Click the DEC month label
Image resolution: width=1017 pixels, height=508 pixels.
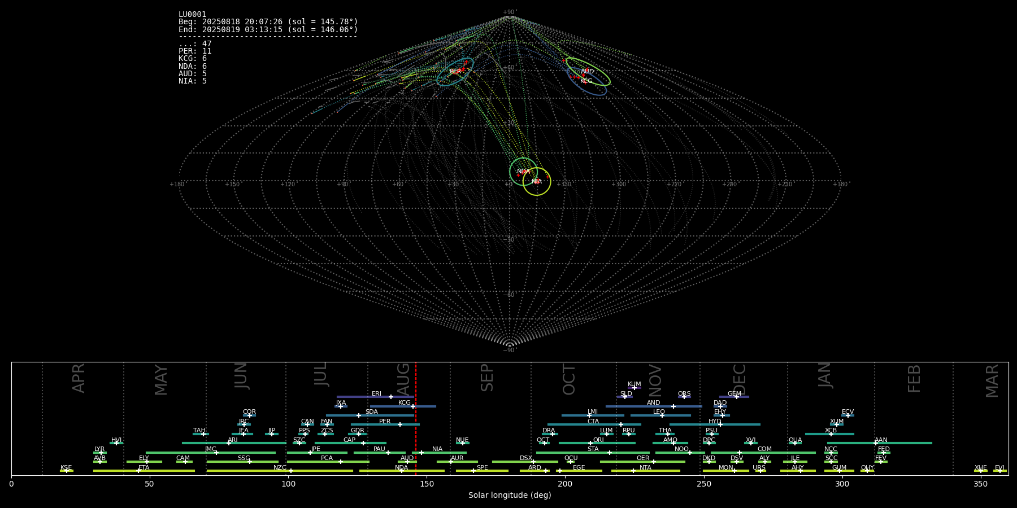[740, 380]
